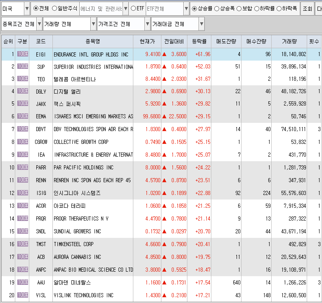Click the +52.03 change rate cell
The image size is (322, 303).
(203, 67)
